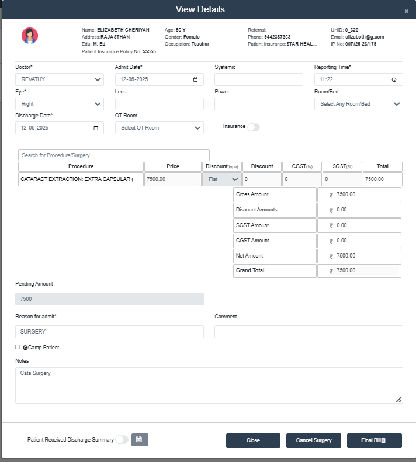Toggle the Insurance switch
416x462 pixels.
point(253,127)
